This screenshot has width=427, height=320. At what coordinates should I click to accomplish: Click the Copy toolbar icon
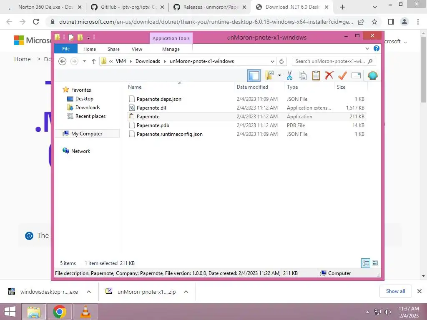[303, 76]
